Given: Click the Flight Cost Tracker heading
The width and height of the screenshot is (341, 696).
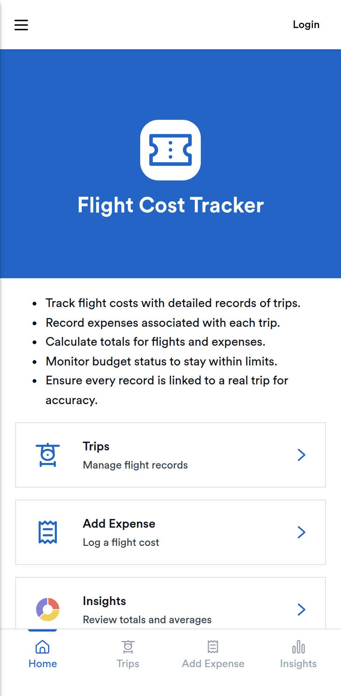Looking at the screenshot, I should [170, 205].
